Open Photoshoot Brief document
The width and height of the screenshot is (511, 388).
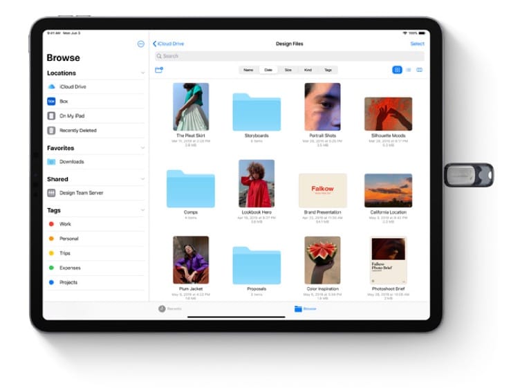[388, 260]
